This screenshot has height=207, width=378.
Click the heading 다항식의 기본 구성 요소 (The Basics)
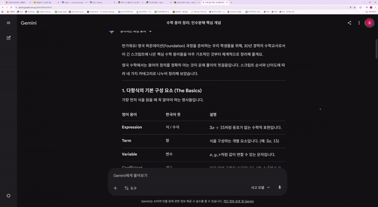162,91
